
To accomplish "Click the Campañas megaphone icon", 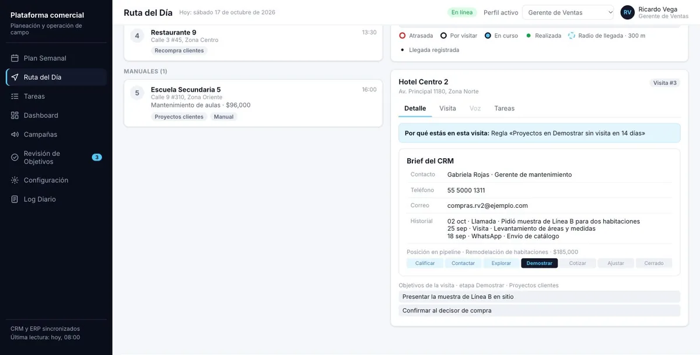I will pyautogui.click(x=15, y=134).
